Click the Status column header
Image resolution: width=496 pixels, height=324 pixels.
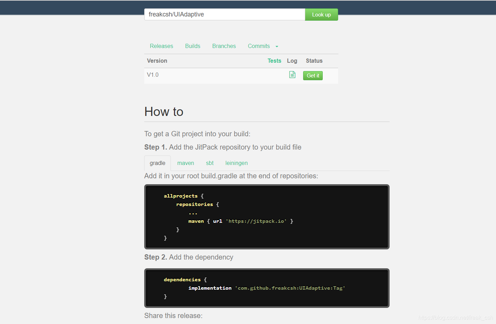314,61
